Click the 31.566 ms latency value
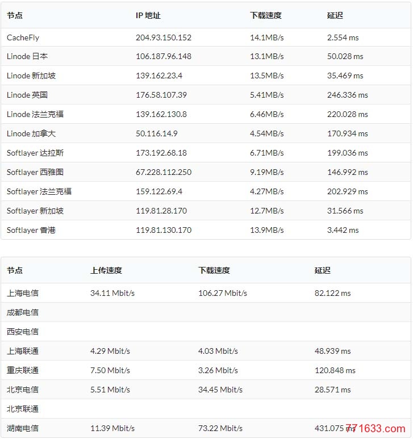Screen dimensions: 413x439 (x=345, y=211)
